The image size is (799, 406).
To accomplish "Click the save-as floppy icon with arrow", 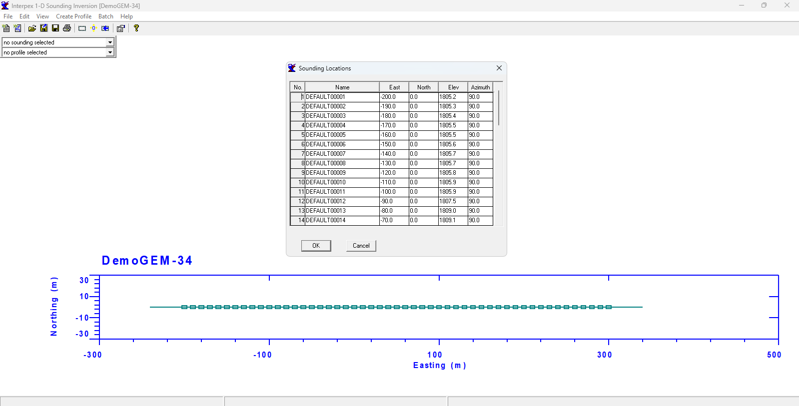I will coord(44,28).
